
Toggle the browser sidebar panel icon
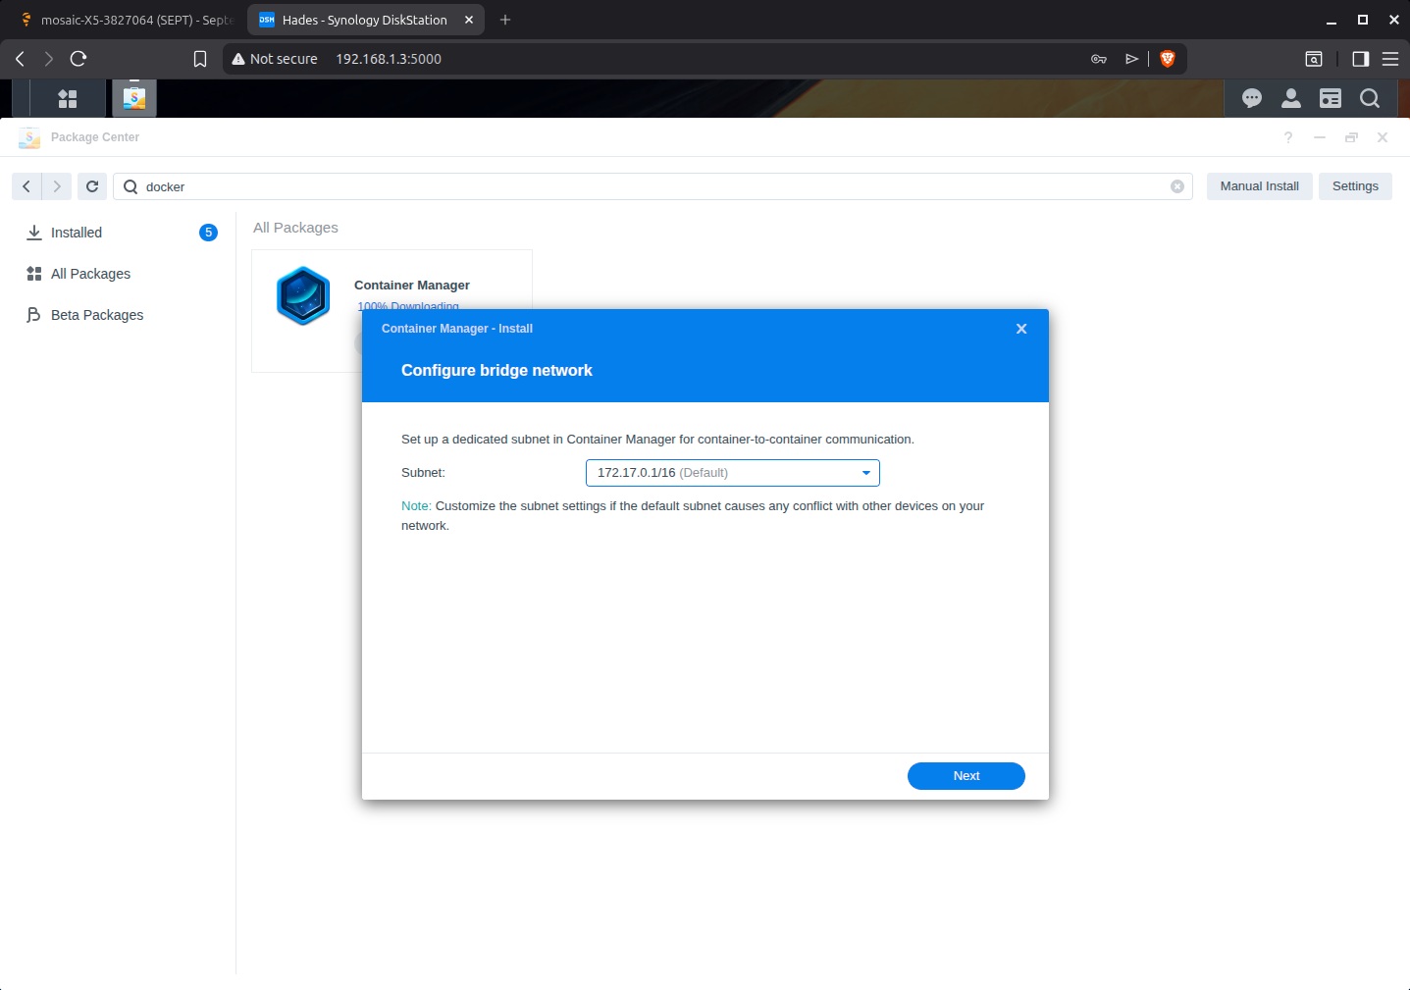tap(1360, 59)
